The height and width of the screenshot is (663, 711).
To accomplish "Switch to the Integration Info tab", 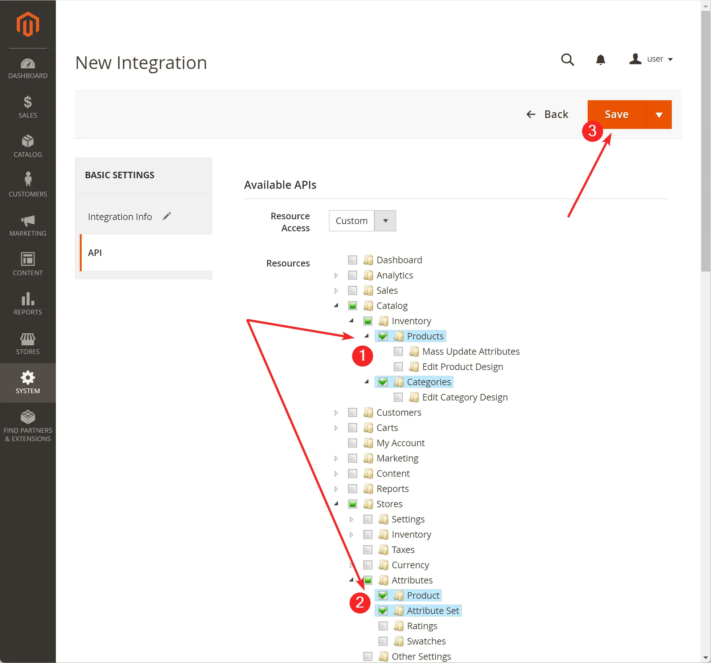I will pos(120,217).
